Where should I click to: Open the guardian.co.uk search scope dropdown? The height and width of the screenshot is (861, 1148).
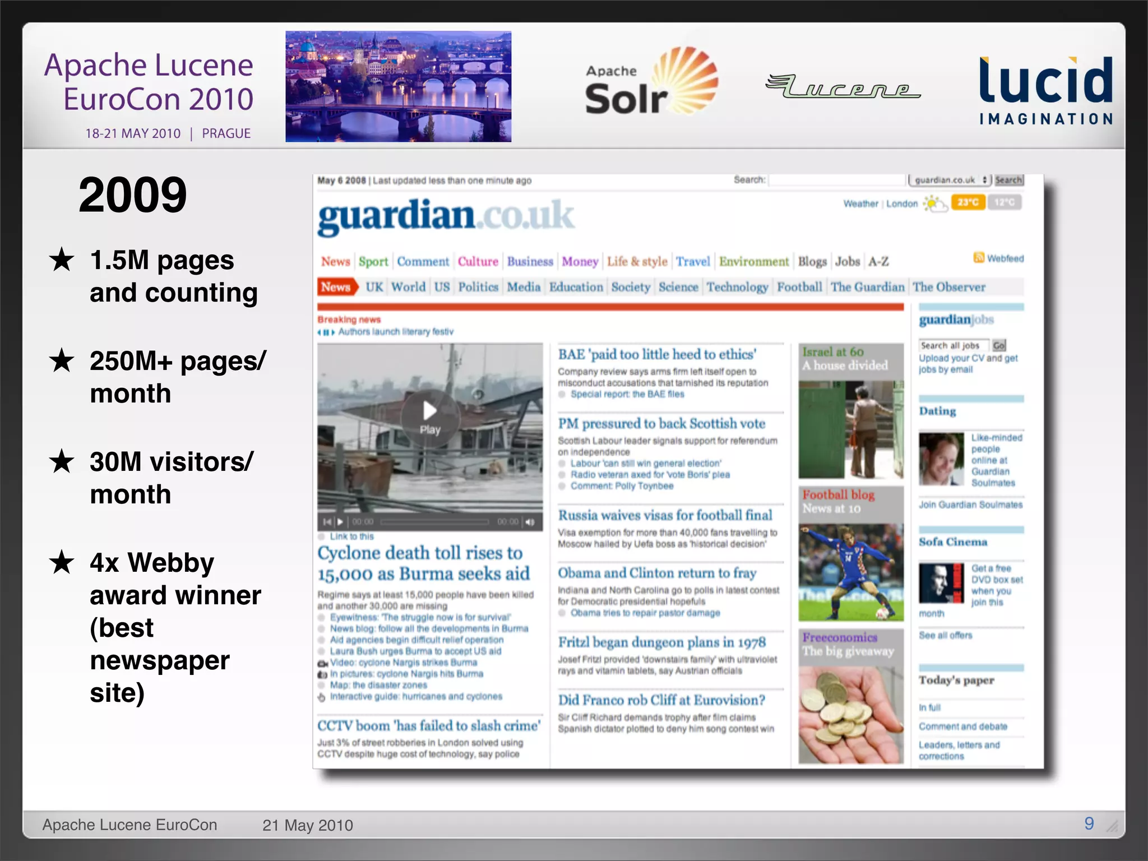click(951, 180)
